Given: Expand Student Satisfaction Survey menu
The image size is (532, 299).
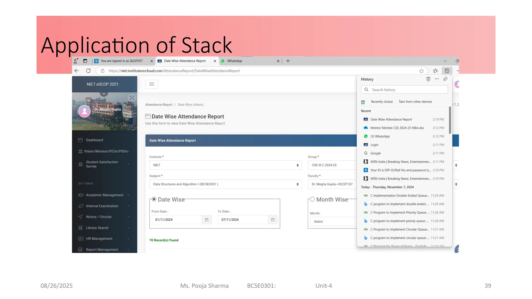Looking at the screenshot, I should (105, 164).
